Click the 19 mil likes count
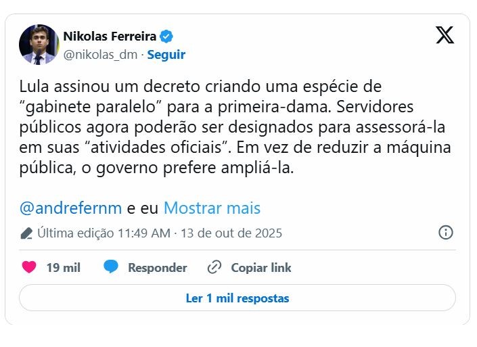 coord(63,268)
